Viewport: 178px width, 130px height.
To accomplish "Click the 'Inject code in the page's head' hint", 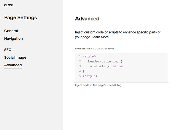I will pos(98,85).
